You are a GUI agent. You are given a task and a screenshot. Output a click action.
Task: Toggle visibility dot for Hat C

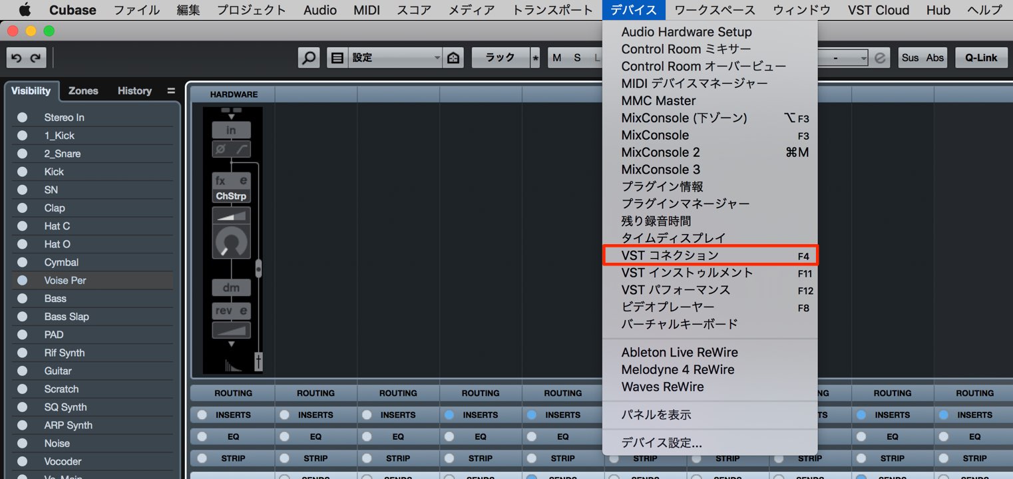click(x=23, y=226)
